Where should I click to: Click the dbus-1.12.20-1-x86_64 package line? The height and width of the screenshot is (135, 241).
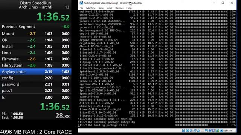pos(158,46)
